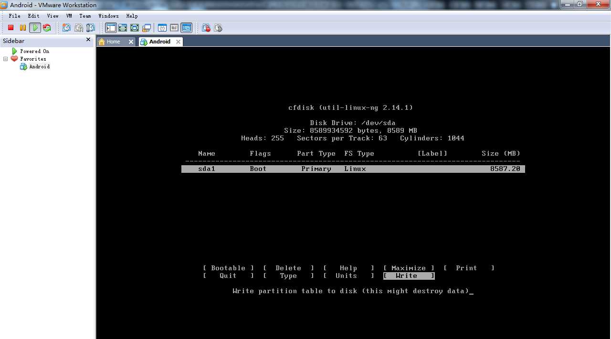Click the Revert to snapshot toolbar icon

79,28
